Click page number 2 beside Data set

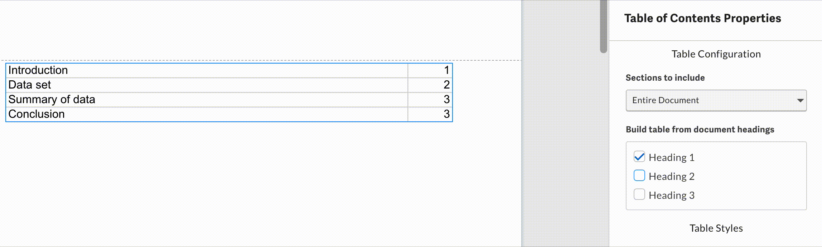click(x=446, y=85)
